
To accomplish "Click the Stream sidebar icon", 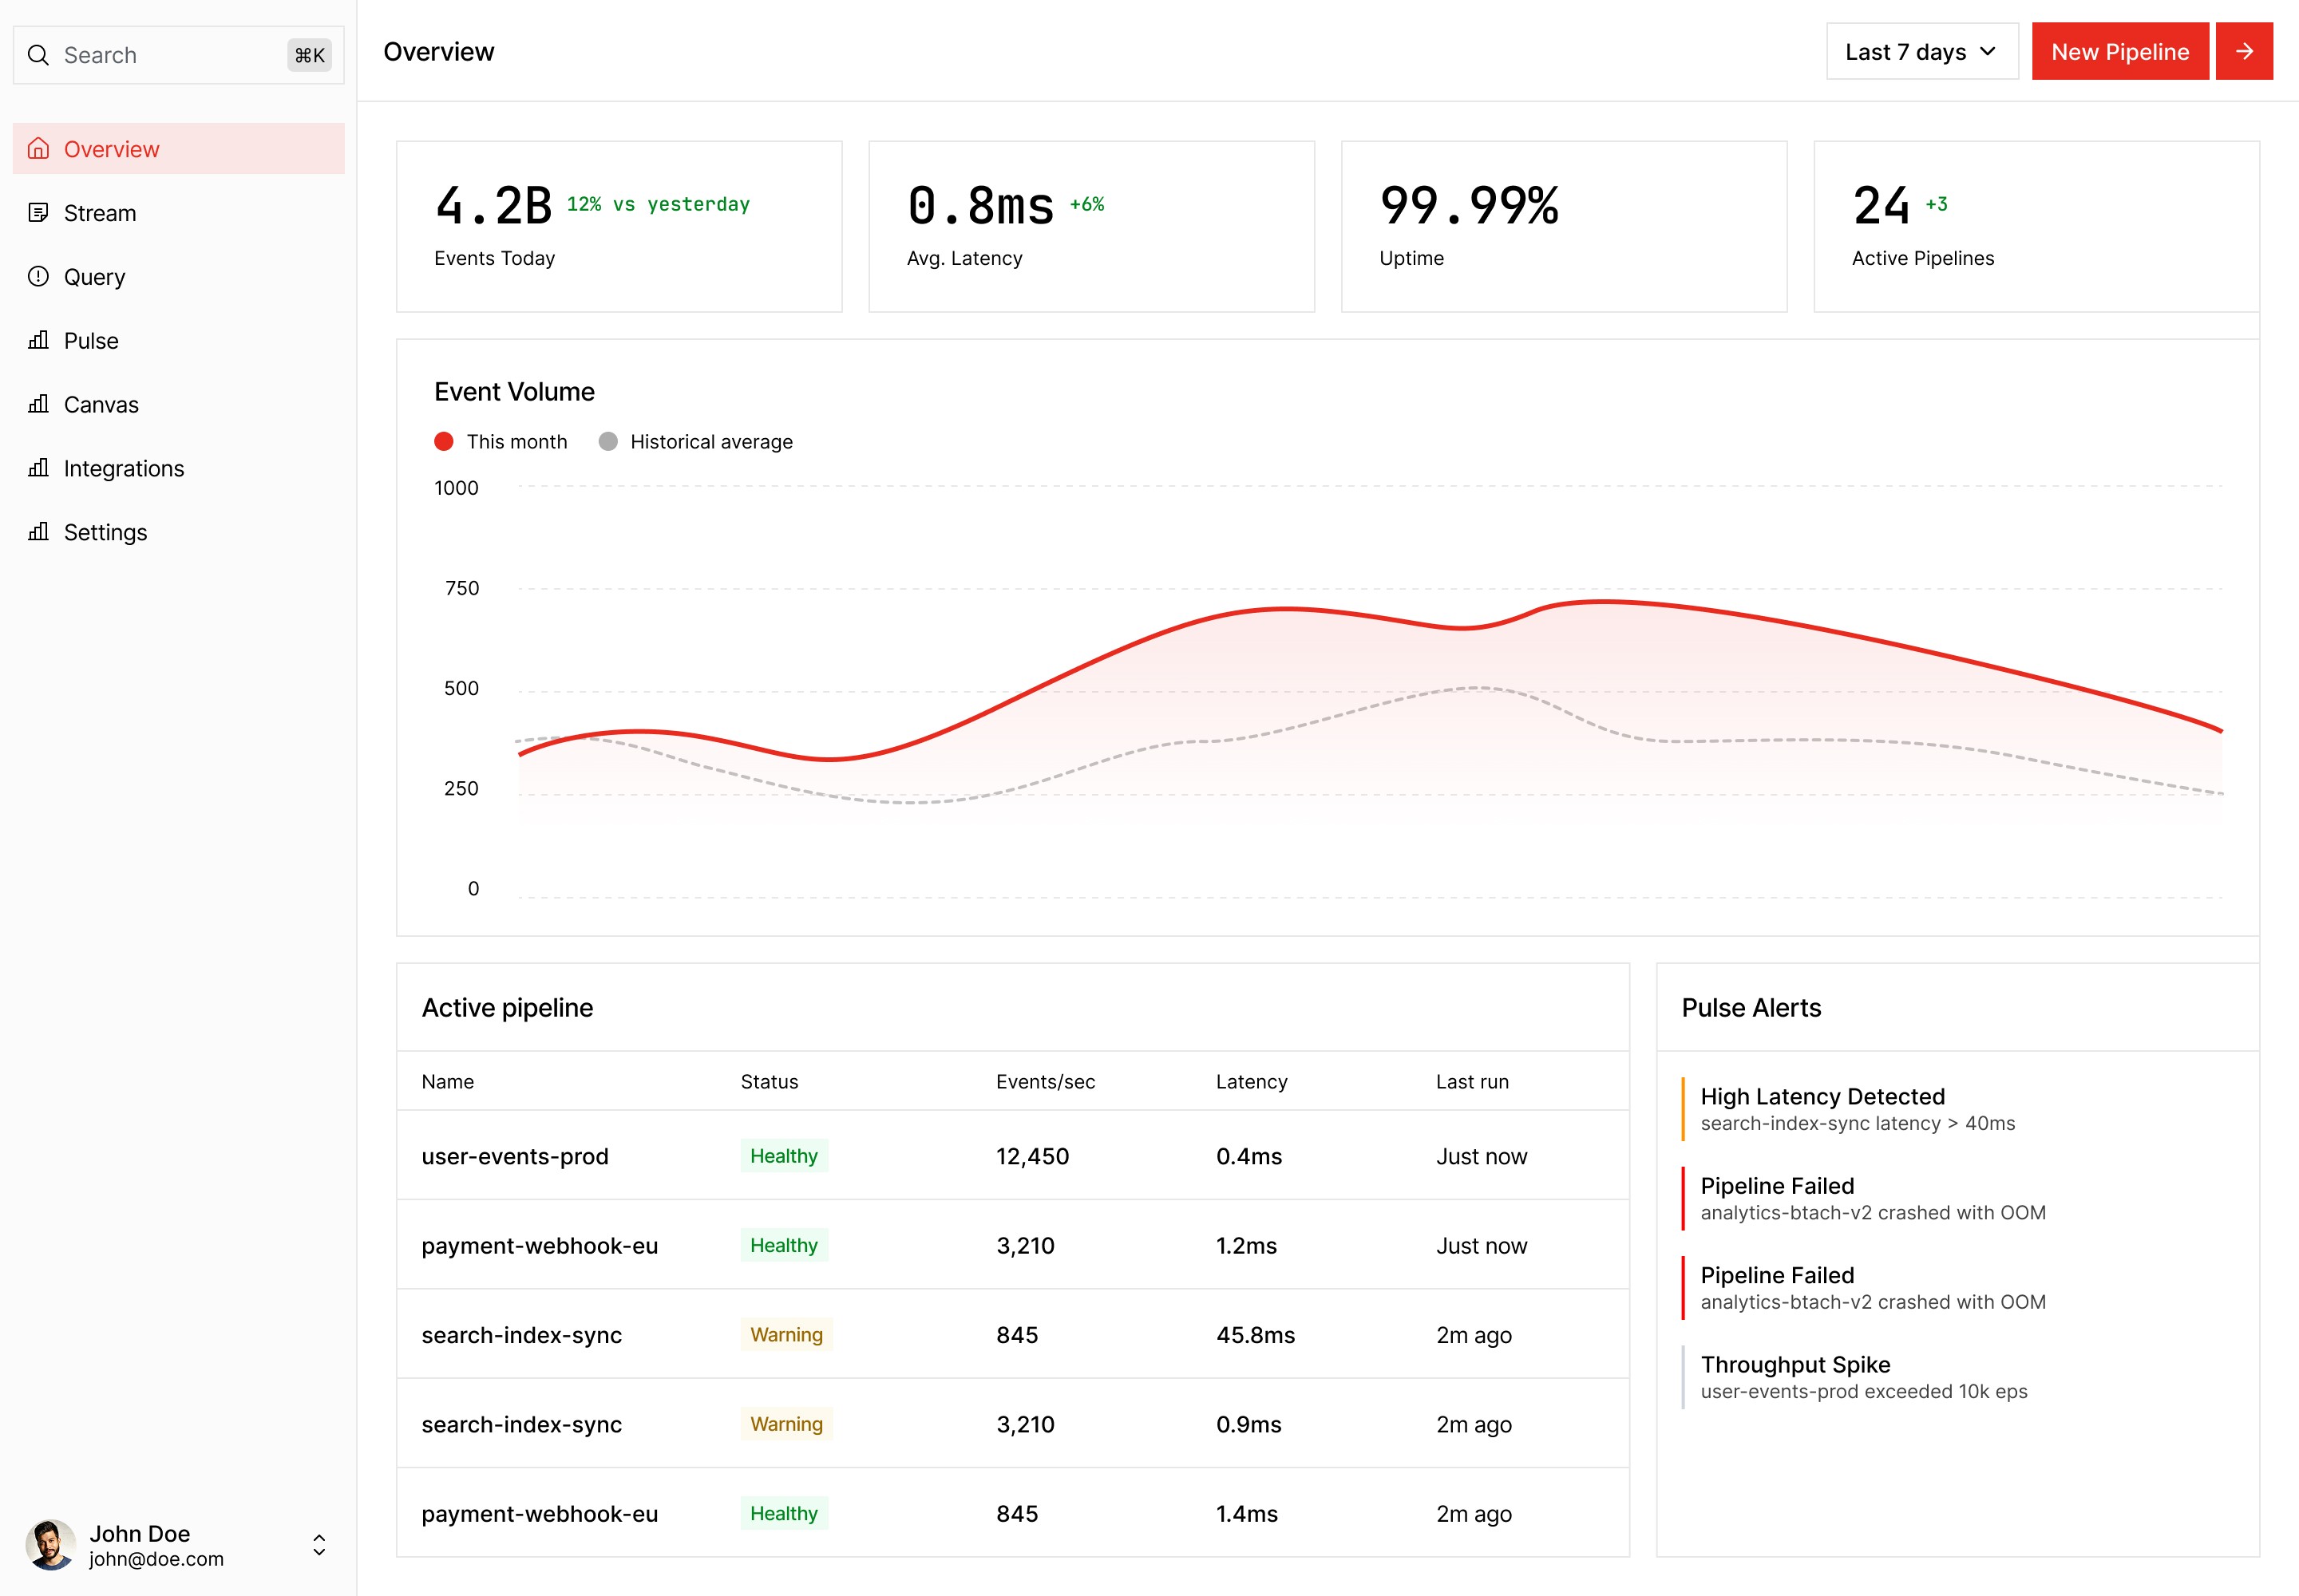I will tap(38, 213).
